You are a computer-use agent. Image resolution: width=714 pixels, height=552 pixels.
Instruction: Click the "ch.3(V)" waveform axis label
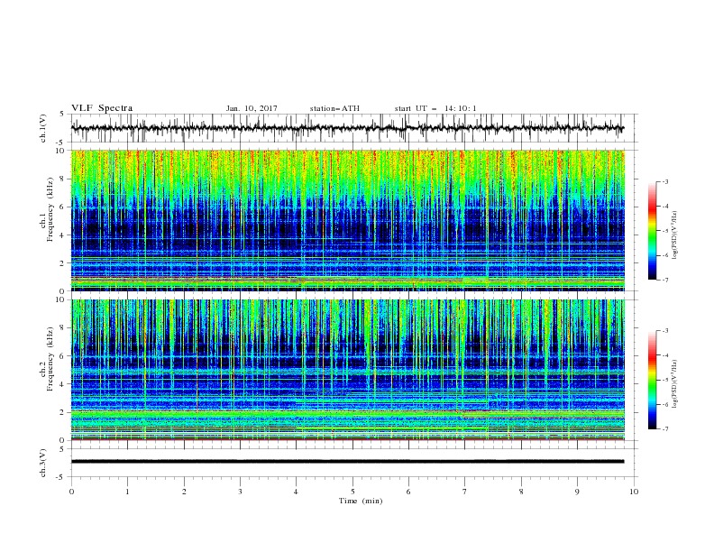(x=43, y=463)
